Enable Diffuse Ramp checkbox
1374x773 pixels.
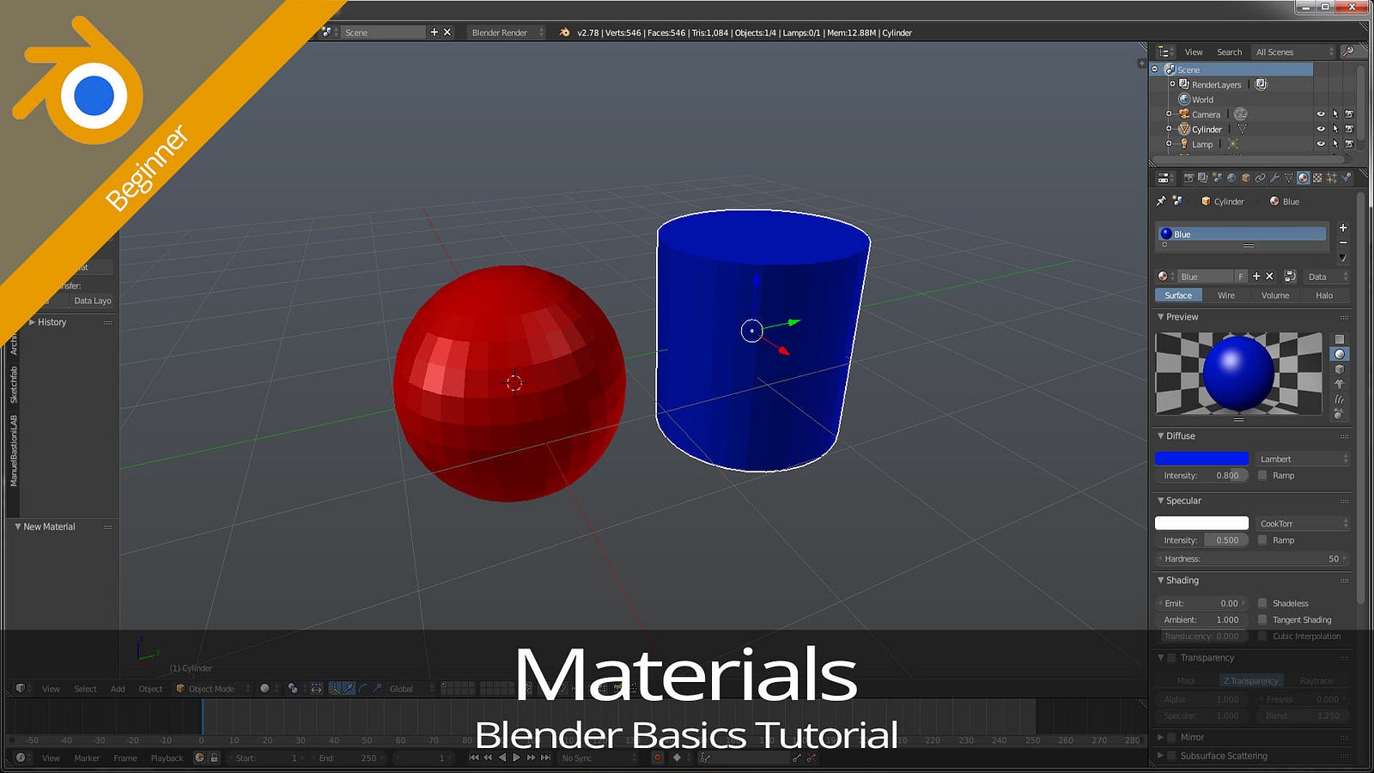[x=1262, y=475]
